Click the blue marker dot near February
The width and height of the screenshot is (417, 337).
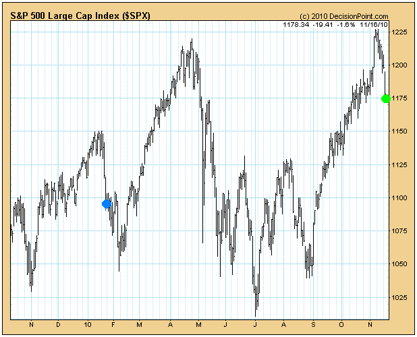[x=107, y=204]
